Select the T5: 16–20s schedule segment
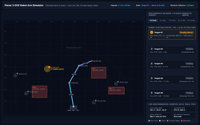200x125 pixels. point(191,21)
